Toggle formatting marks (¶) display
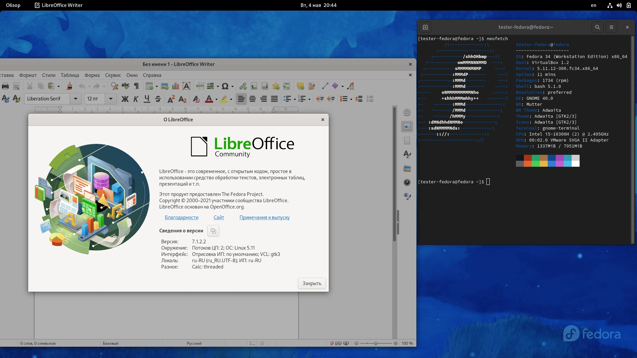Screen dimensions: 637x358 point(136,86)
